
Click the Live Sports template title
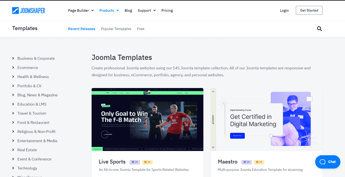coord(112,162)
